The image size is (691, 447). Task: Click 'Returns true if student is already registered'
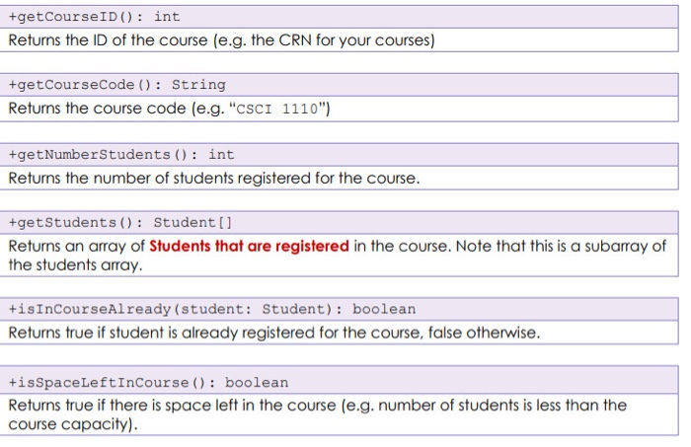pos(274,333)
